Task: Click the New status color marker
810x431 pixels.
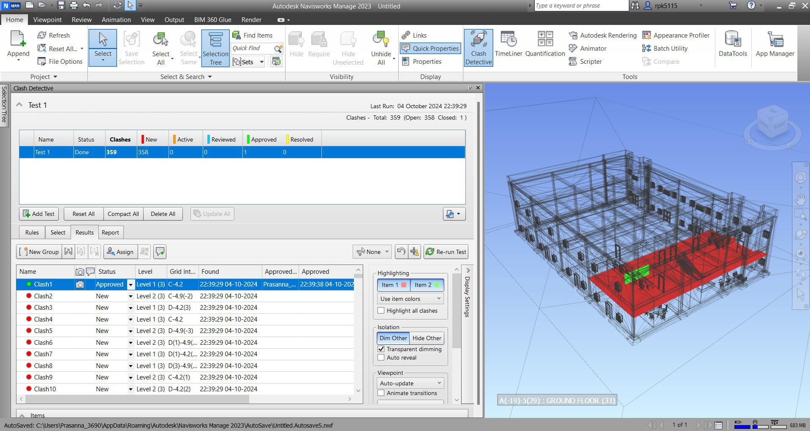Action: pyautogui.click(x=143, y=139)
